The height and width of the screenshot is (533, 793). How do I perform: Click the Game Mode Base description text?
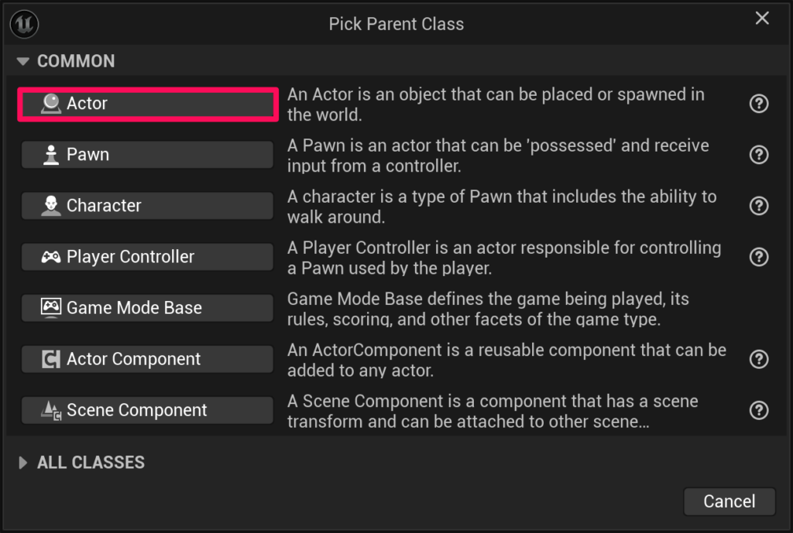[488, 308]
